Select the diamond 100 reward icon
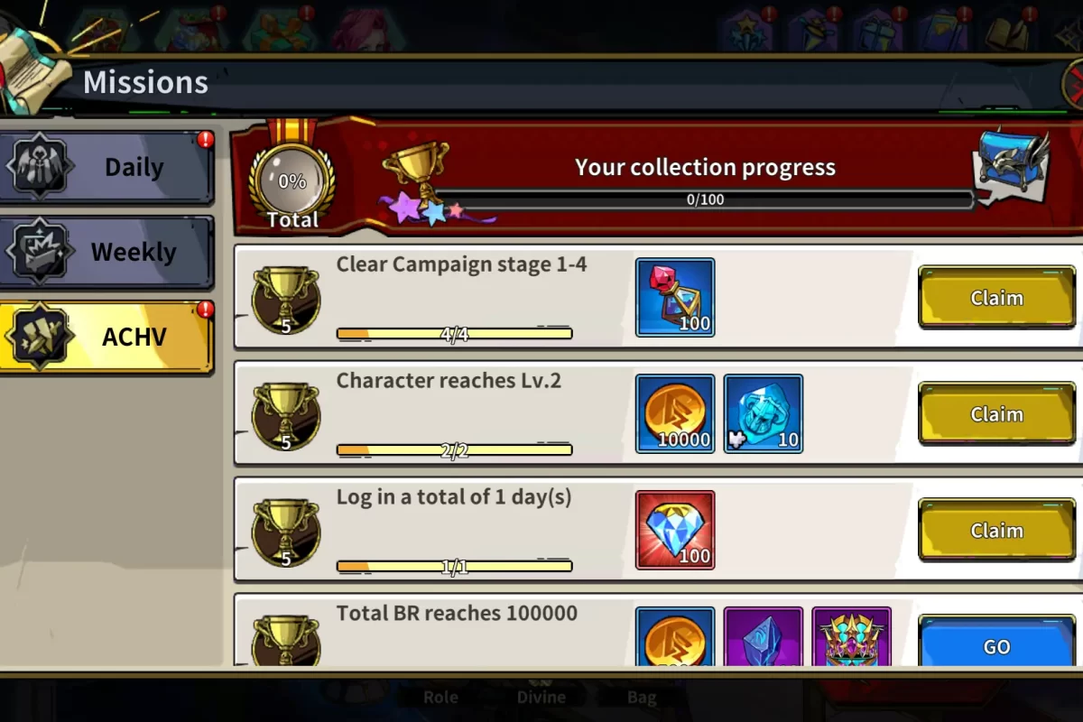The width and height of the screenshot is (1083, 722). click(x=675, y=530)
